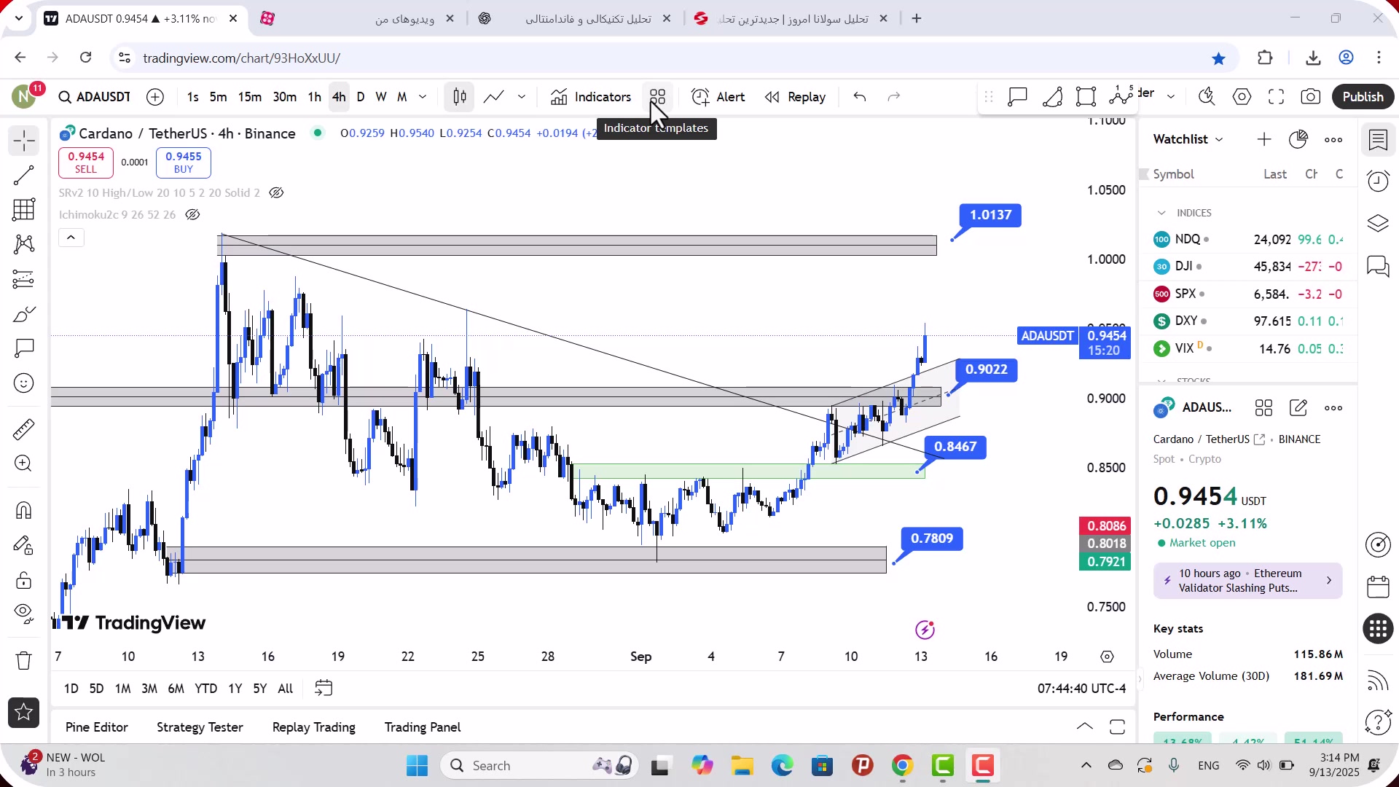1399x787 pixels.
Task: Toggle stay in drawing mode
Action: pyautogui.click(x=24, y=545)
